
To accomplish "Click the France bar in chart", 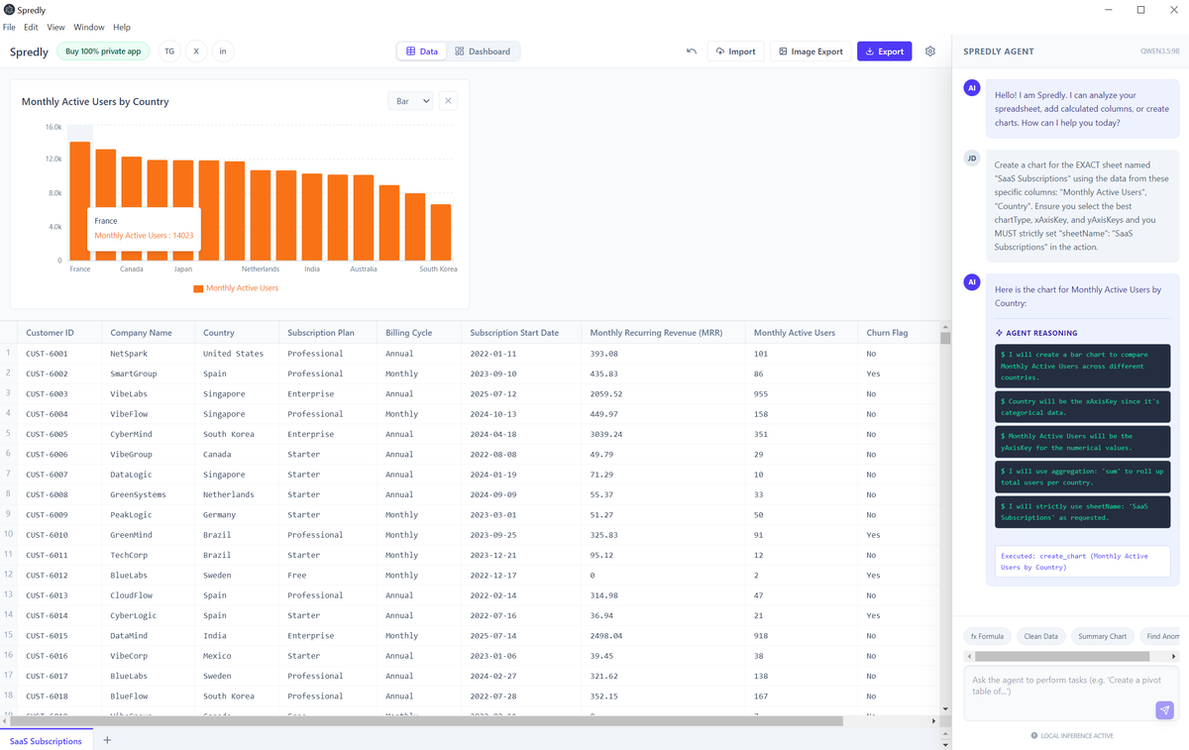I will (80, 201).
